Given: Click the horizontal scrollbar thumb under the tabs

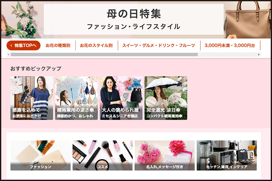Looking at the screenshot, I should (104, 55).
